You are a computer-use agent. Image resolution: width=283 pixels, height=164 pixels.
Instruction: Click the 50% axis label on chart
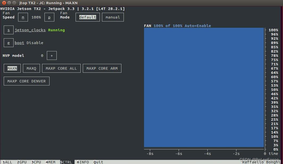coord(274,90)
